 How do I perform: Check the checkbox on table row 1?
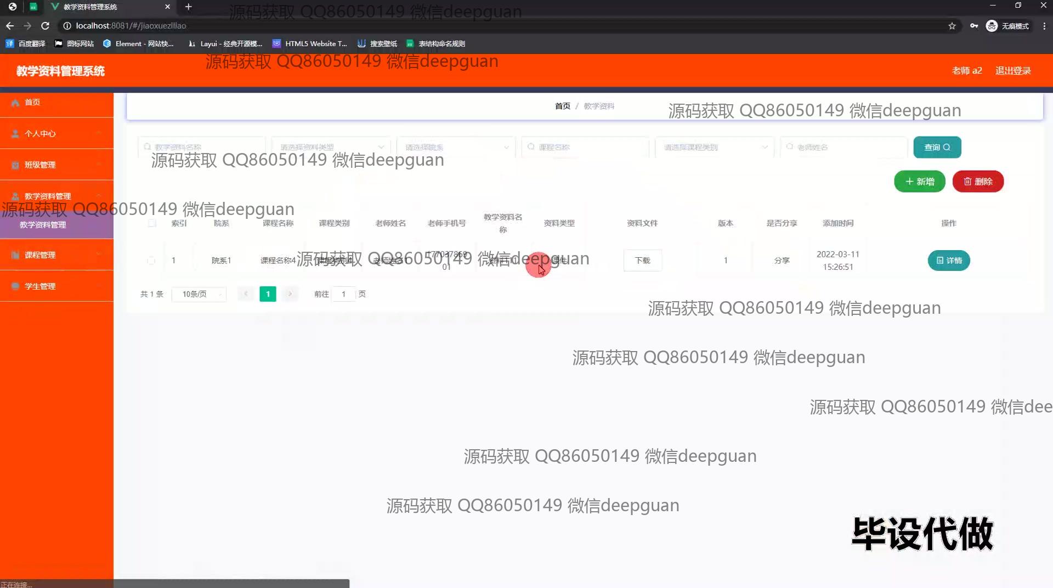point(152,261)
